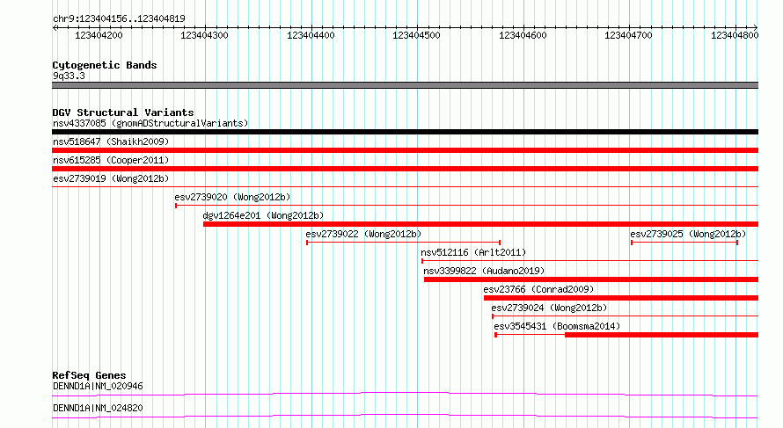This screenshot has height=428, width=783.
Task: Click the esv2739025 variant line segment
Action: pyautogui.click(x=684, y=243)
